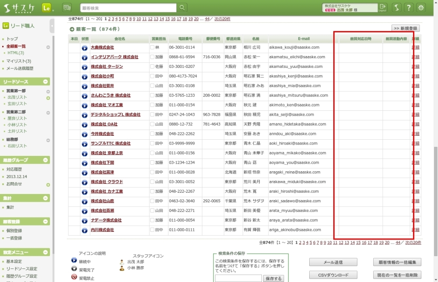Collapse the 集計 sidebar section

(x=46, y=198)
